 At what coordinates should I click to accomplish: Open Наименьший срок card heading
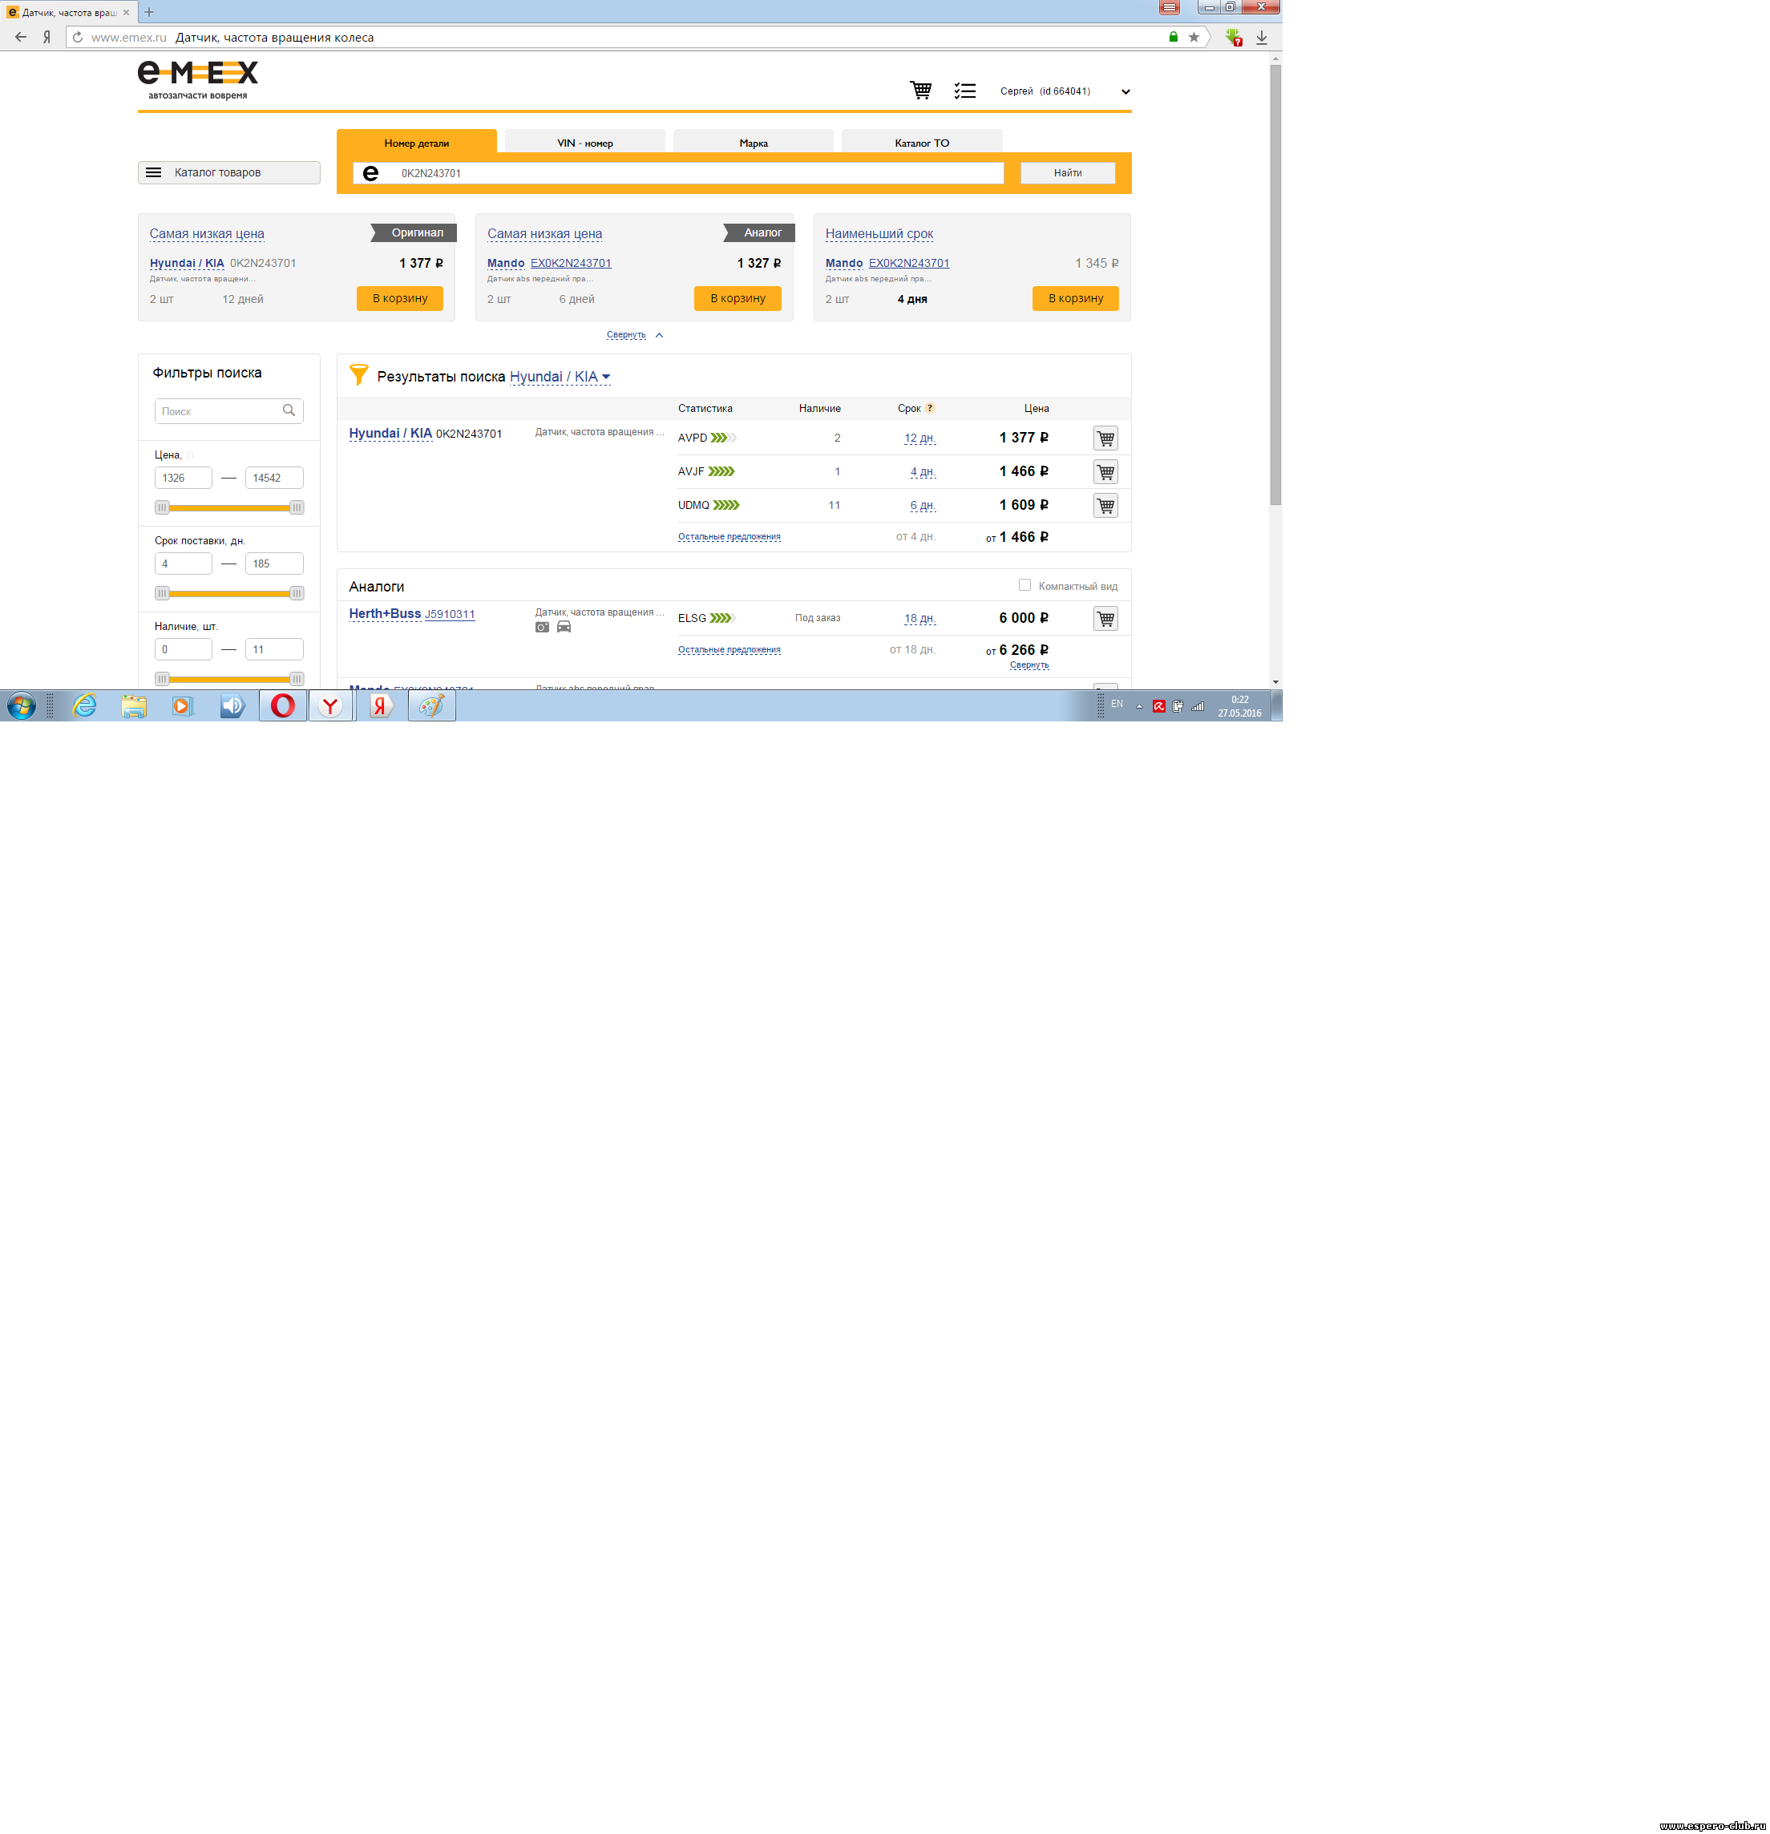pyautogui.click(x=879, y=234)
